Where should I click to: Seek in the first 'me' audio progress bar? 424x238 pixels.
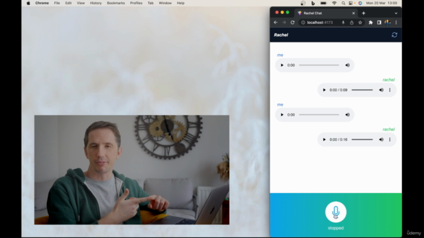(x=319, y=65)
